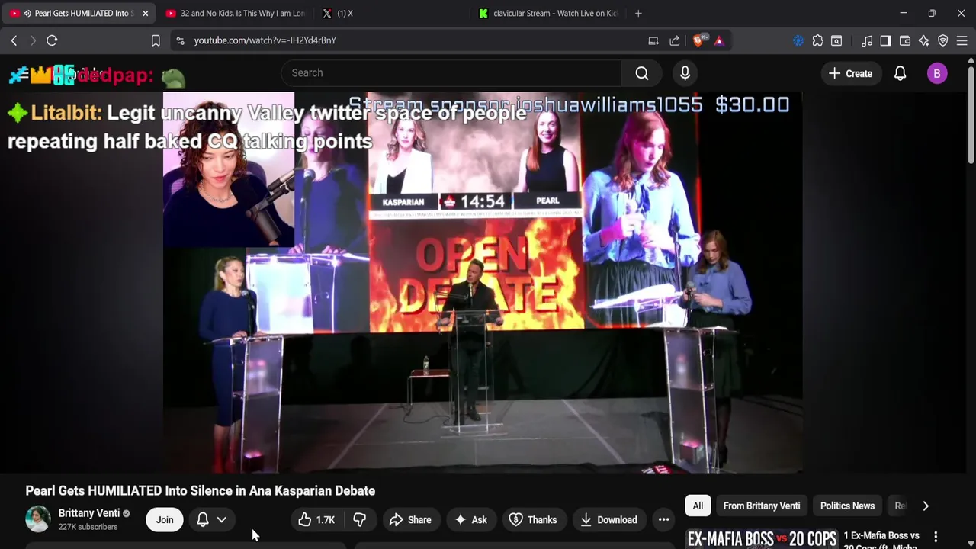
Task: Click the install app icon in address bar
Action: 653,40
